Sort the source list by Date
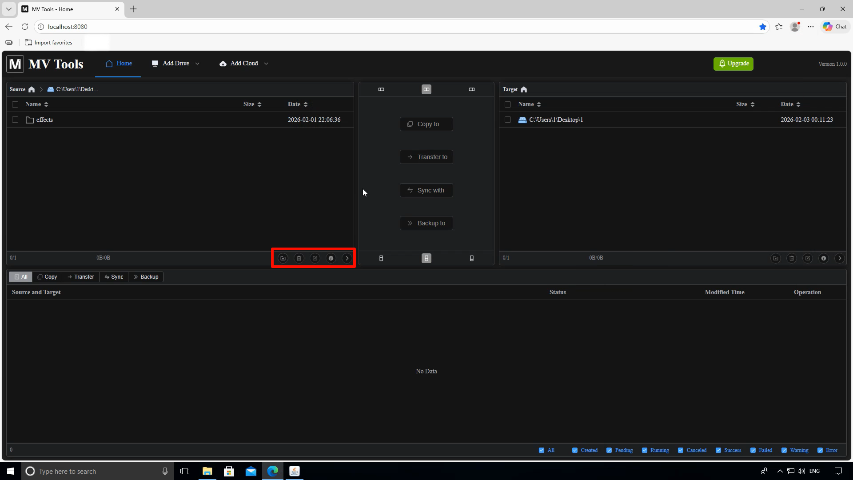Viewport: 853px width, 480px height. [297, 104]
